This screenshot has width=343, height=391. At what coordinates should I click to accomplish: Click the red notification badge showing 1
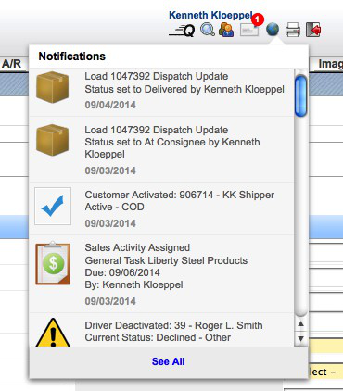(x=258, y=19)
